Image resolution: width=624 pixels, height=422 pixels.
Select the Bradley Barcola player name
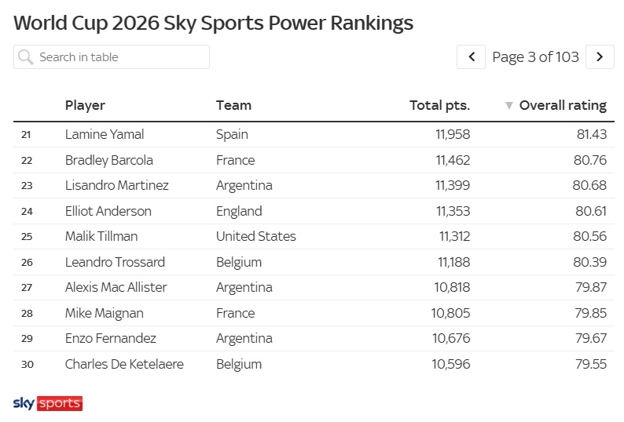point(109,160)
